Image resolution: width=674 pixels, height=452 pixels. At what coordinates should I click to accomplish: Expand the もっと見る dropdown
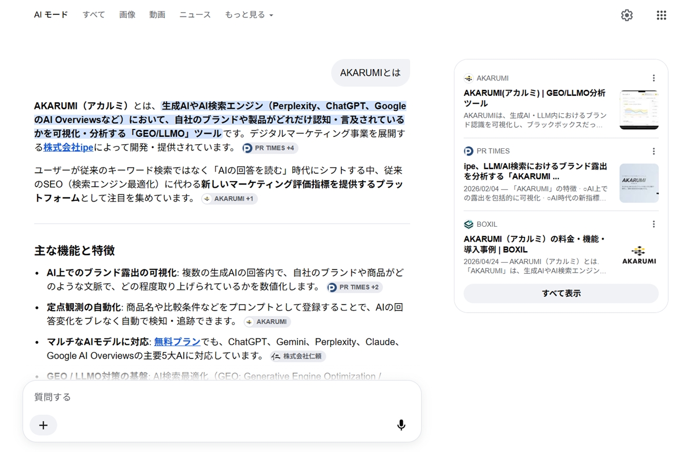tap(249, 15)
